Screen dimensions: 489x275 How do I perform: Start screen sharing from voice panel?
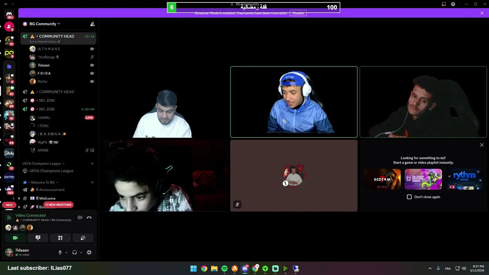38,238
